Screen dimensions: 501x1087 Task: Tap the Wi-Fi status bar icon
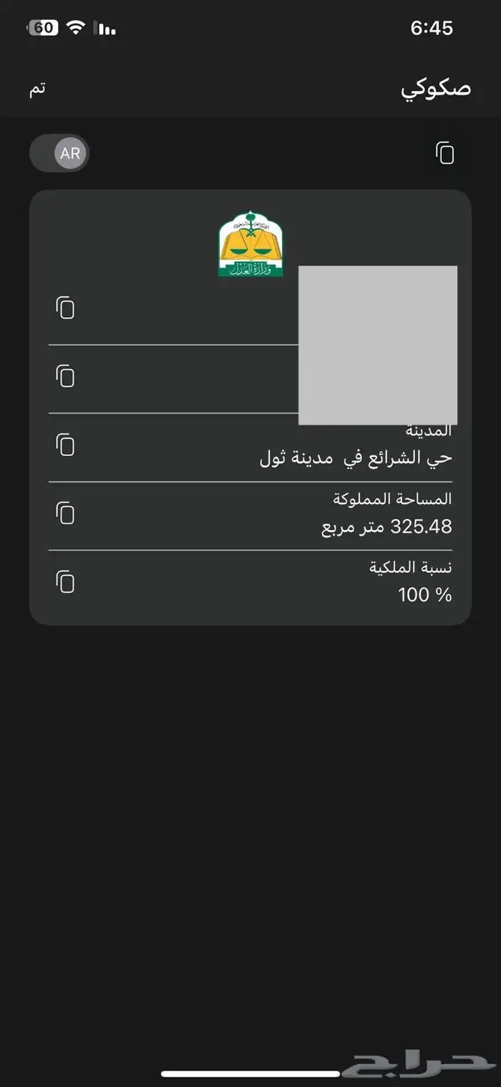(x=74, y=28)
